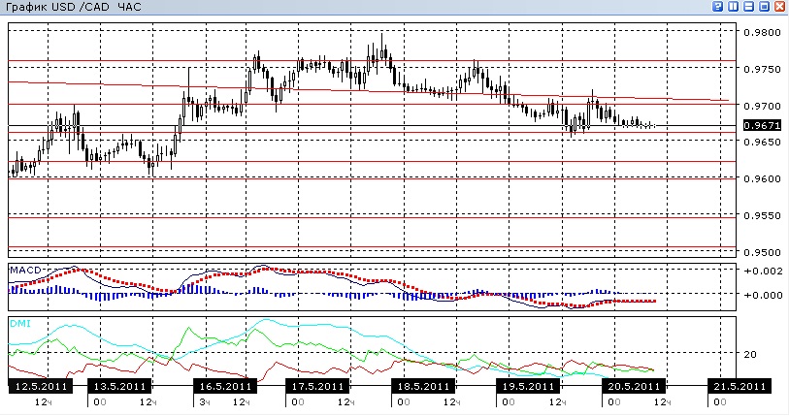Click the 0.9750 price axis label

tap(762, 69)
